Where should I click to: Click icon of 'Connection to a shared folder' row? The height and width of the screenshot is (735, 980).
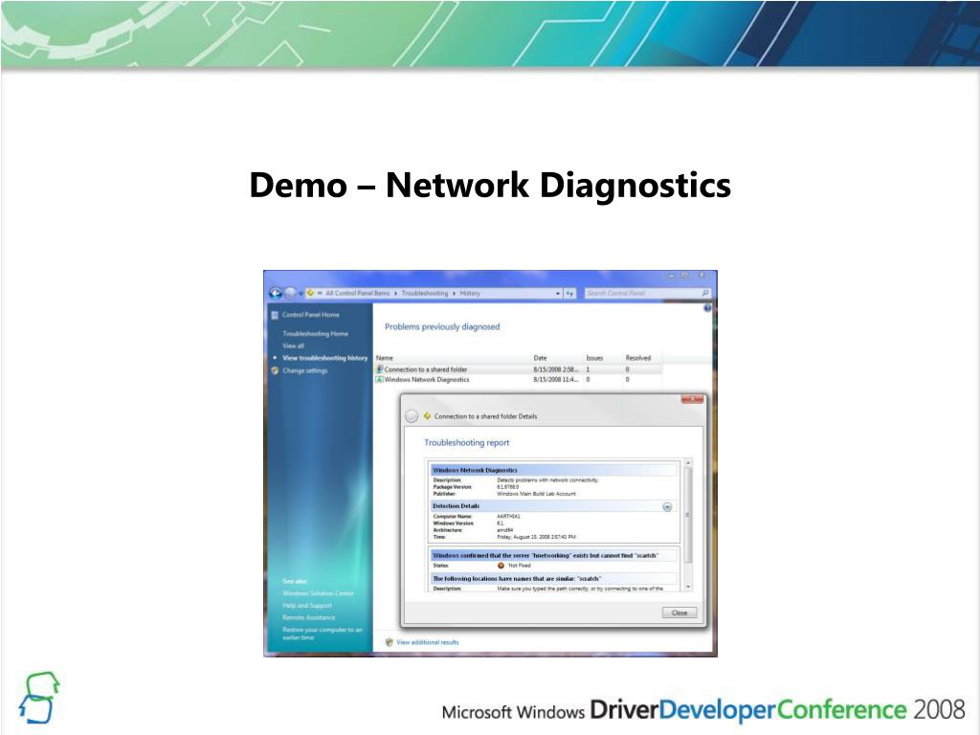click(x=379, y=369)
